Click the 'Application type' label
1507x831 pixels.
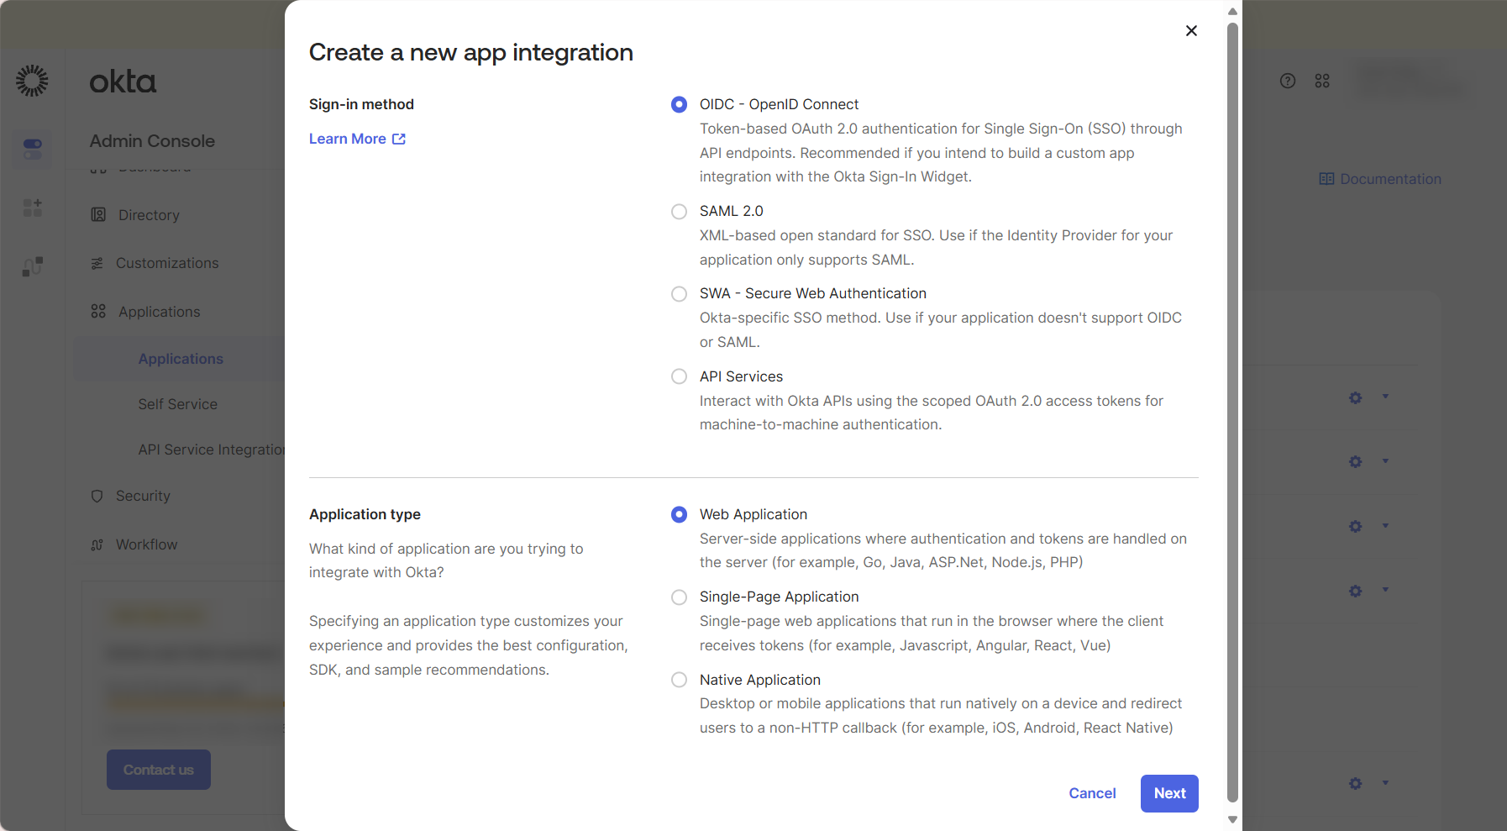tap(365, 514)
